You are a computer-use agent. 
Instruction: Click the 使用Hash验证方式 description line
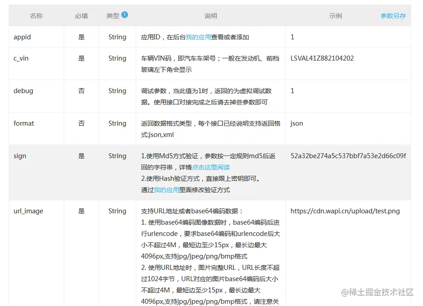tap(200, 179)
